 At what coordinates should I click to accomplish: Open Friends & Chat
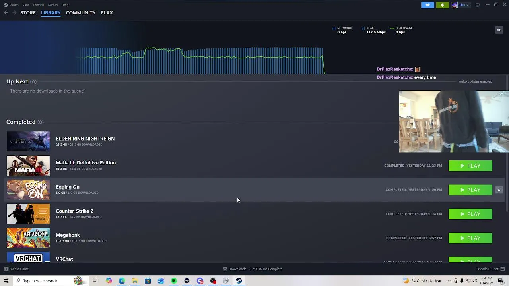pos(487,269)
